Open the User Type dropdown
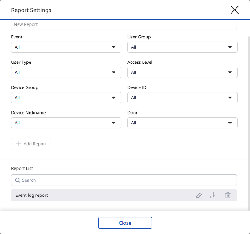Viewport: 250px width, 234px height. (66, 72)
